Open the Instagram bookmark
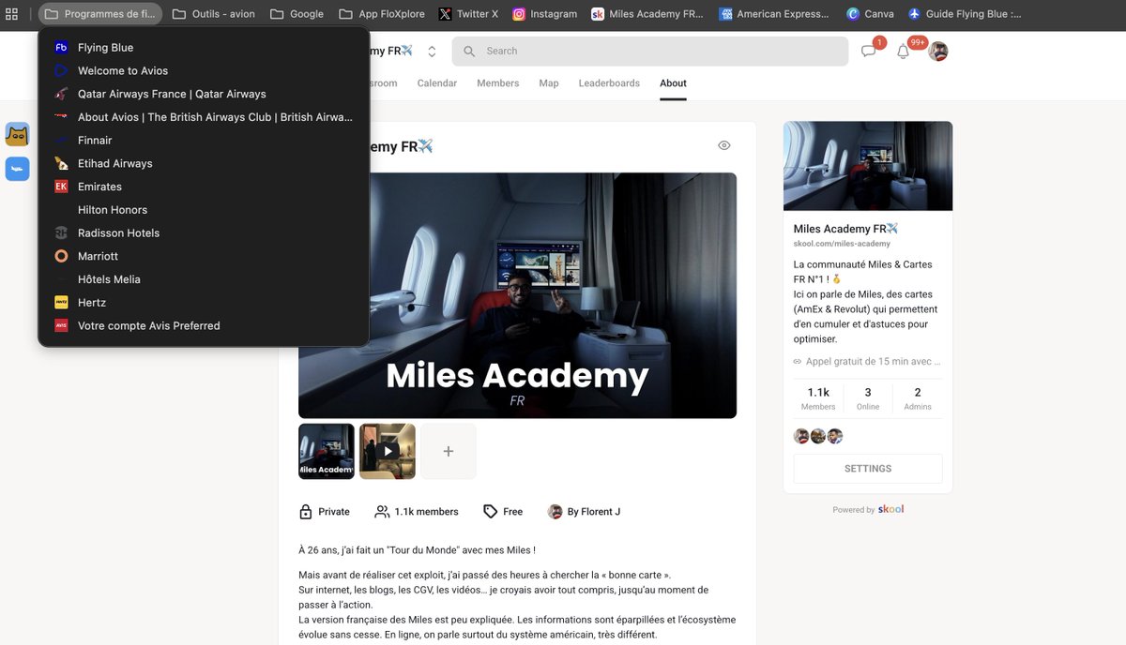Screen dimensions: 1126x645 (545, 14)
